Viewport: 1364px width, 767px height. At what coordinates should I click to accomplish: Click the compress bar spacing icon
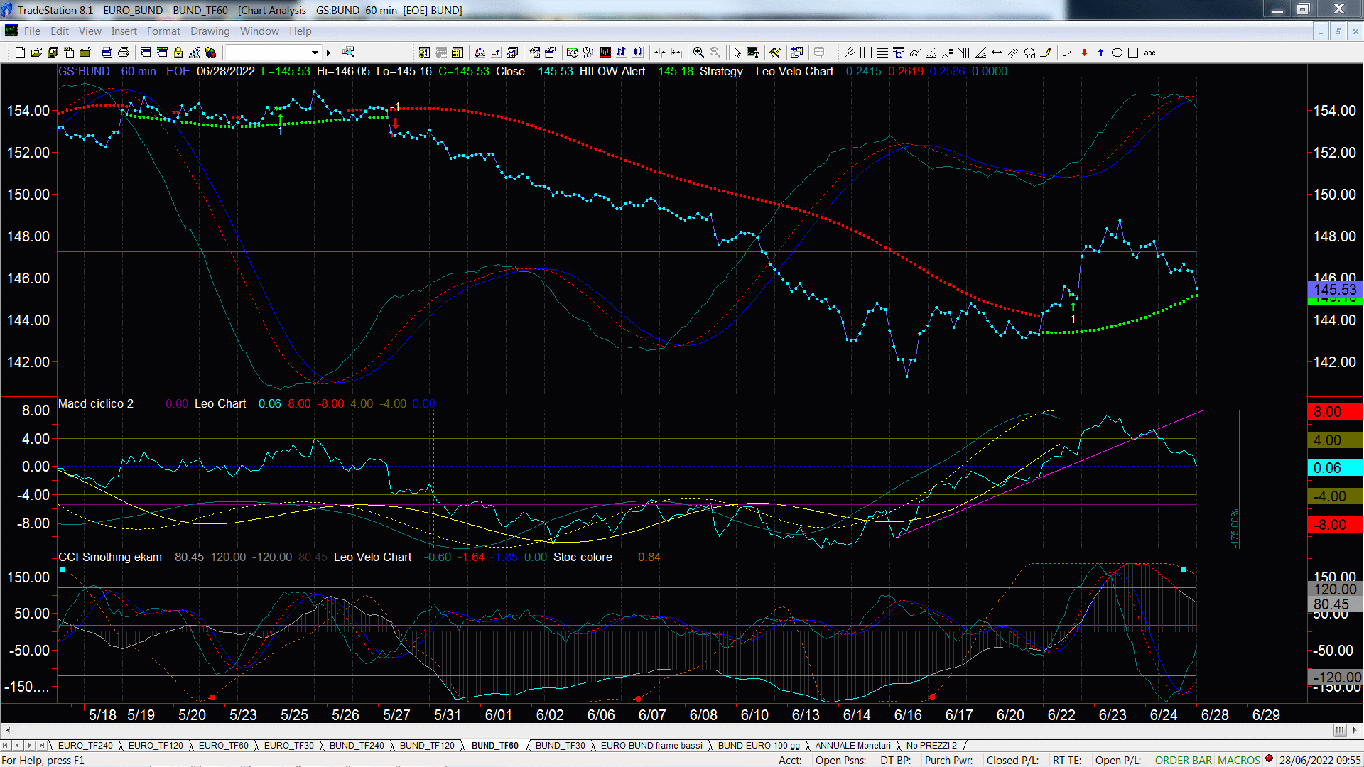pos(659,53)
